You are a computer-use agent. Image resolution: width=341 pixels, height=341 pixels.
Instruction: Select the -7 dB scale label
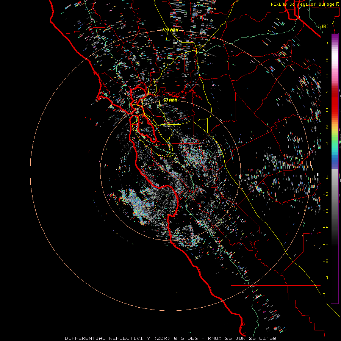pyautogui.click(x=325, y=278)
